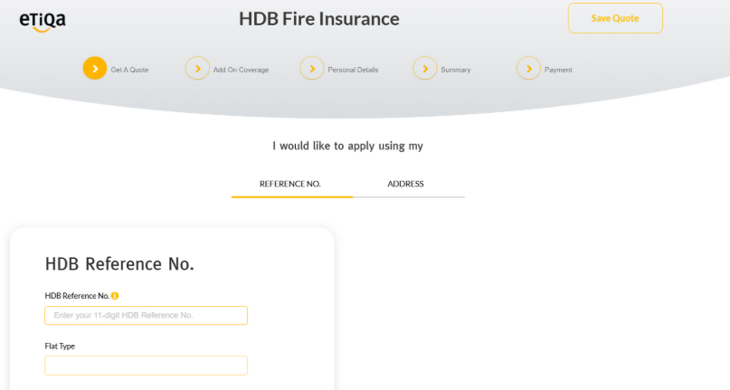
Task: Switch to the ADDRESS tab
Action: [405, 184]
